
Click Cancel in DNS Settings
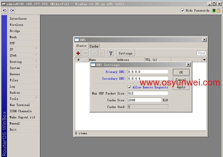coord(181,80)
